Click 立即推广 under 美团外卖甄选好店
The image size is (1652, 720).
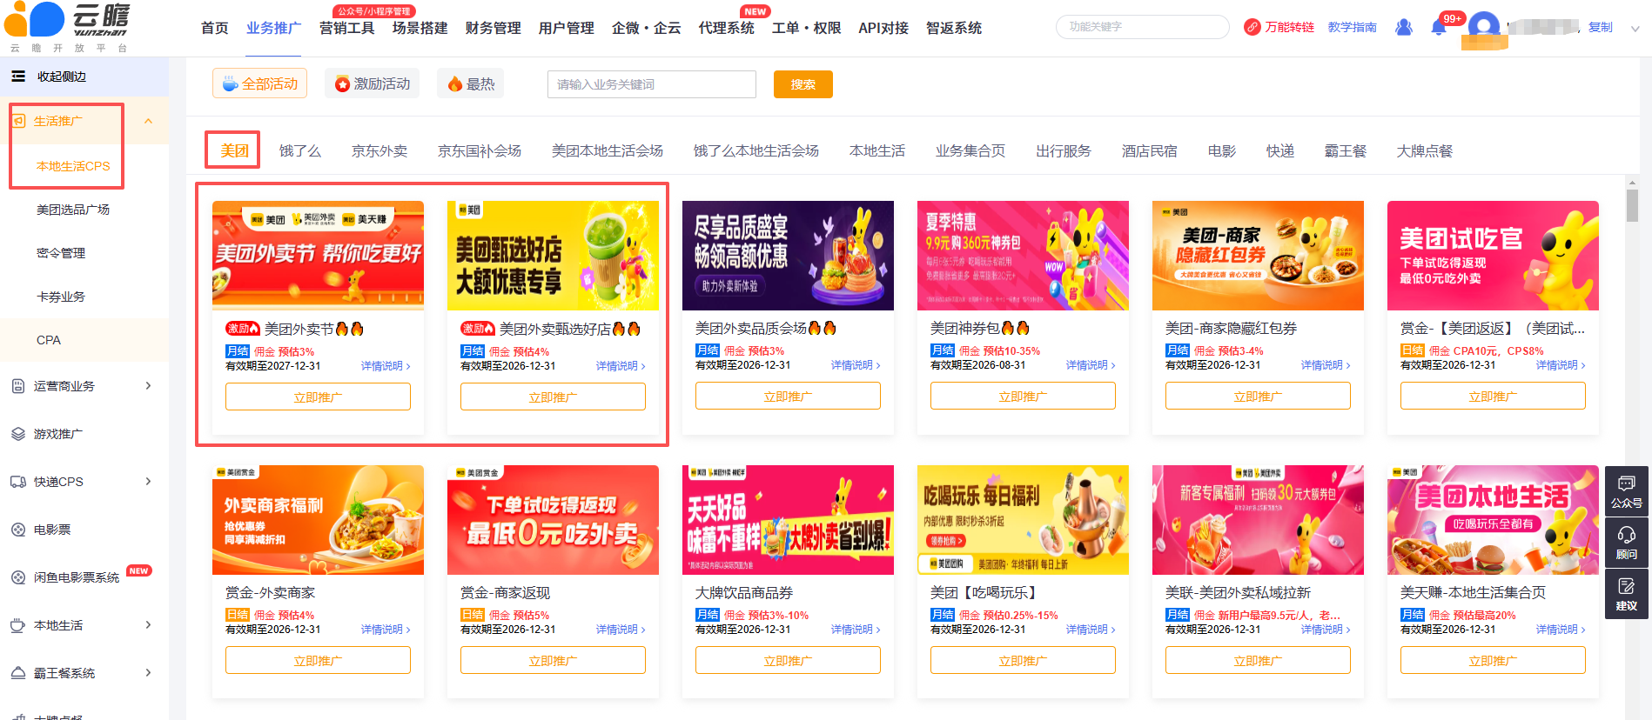click(x=553, y=397)
